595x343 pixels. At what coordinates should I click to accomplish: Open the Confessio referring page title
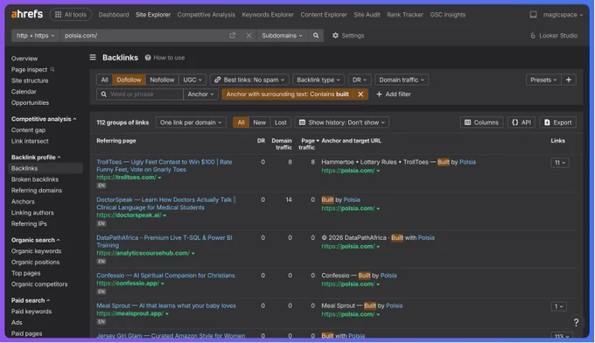(165, 275)
